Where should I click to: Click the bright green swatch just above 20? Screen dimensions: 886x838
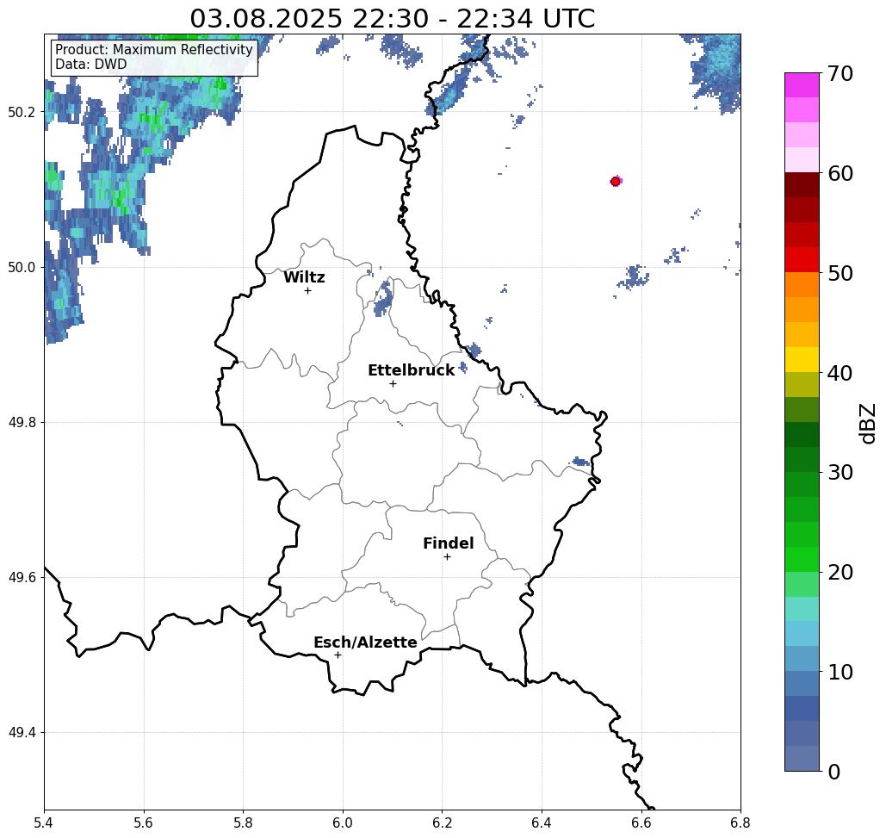(x=802, y=559)
